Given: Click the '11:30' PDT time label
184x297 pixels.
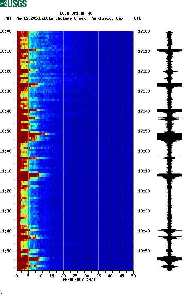Looking at the screenshot, I should click(x=6, y=211).
